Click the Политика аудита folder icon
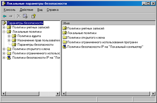This screenshot has height=103, width=157. pos(14,36)
